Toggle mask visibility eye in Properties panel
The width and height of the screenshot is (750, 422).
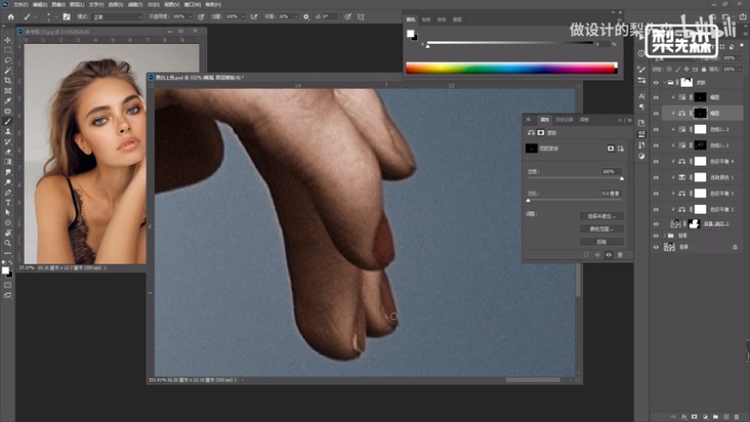pos(608,255)
